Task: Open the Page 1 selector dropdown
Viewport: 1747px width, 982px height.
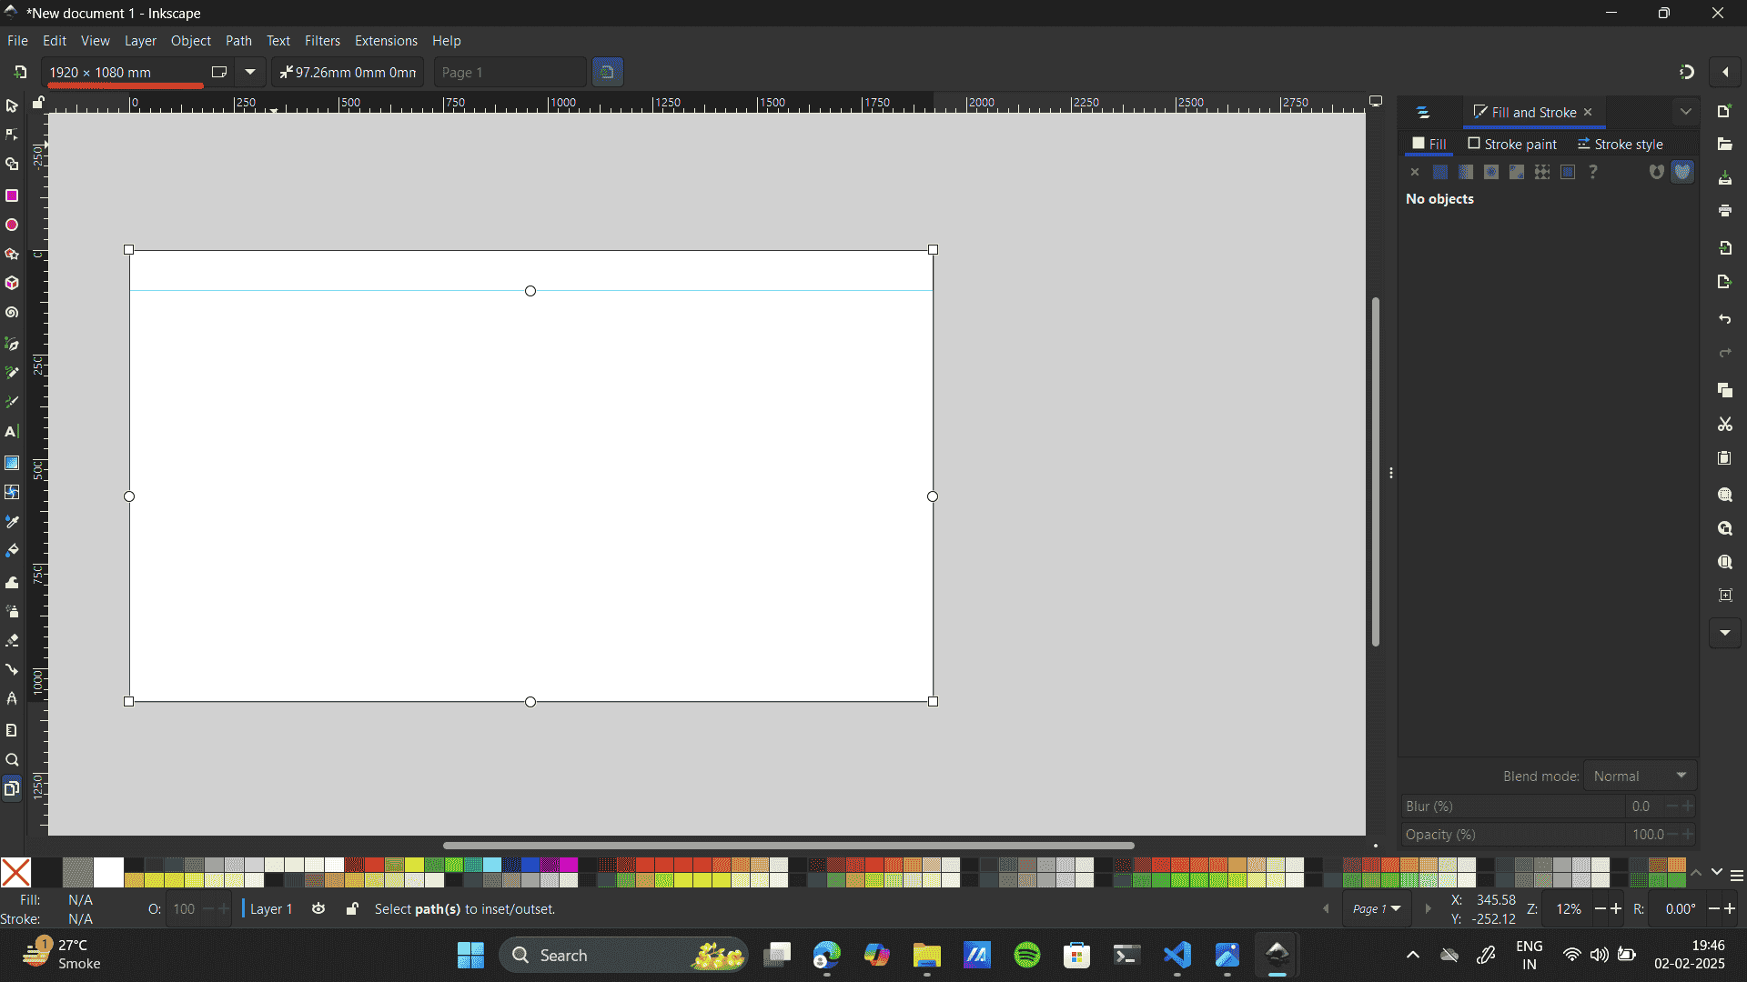Action: (x=1377, y=908)
